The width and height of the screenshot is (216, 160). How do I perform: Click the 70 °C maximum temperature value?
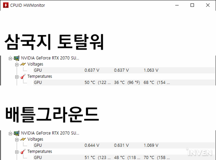pyautogui.click(x=157, y=157)
